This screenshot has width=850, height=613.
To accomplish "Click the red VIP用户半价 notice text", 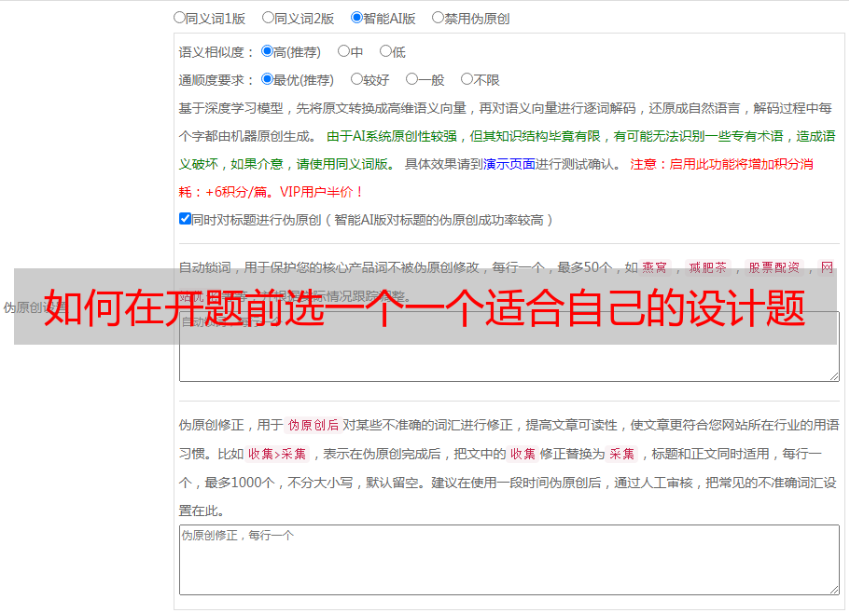I will pyautogui.click(x=321, y=192).
